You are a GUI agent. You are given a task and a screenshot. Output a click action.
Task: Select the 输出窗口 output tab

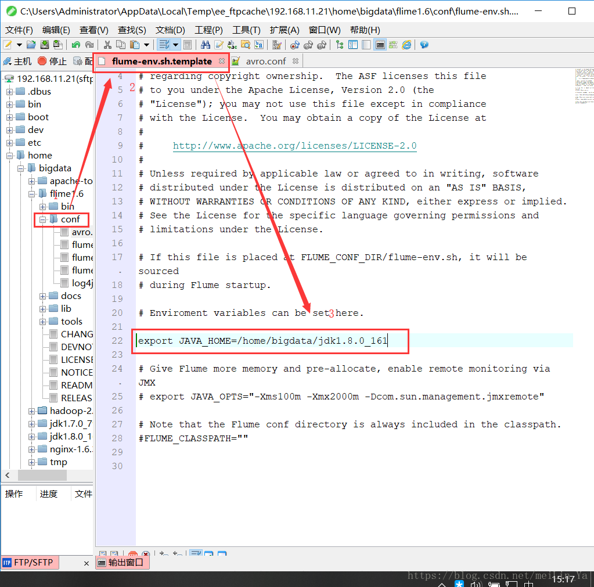(123, 563)
